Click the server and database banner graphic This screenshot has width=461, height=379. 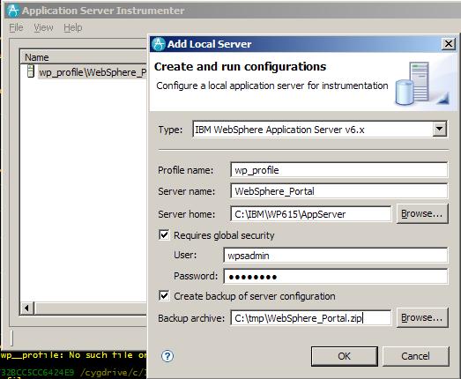pos(422,84)
